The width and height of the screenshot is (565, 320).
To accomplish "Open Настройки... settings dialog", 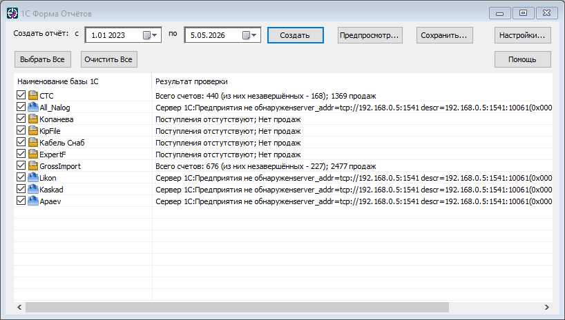I will (x=522, y=35).
